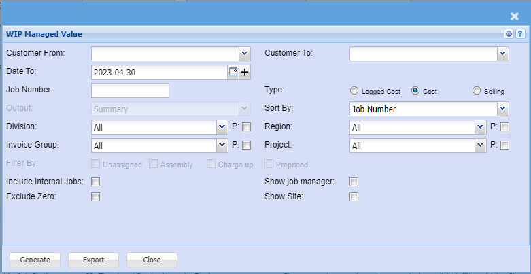Toggle the P checkbox next to Division
The image size is (531, 274).
[247, 126]
